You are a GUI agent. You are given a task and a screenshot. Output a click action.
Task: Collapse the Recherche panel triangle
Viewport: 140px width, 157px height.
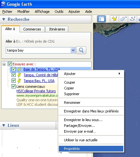click(x=4, y=19)
